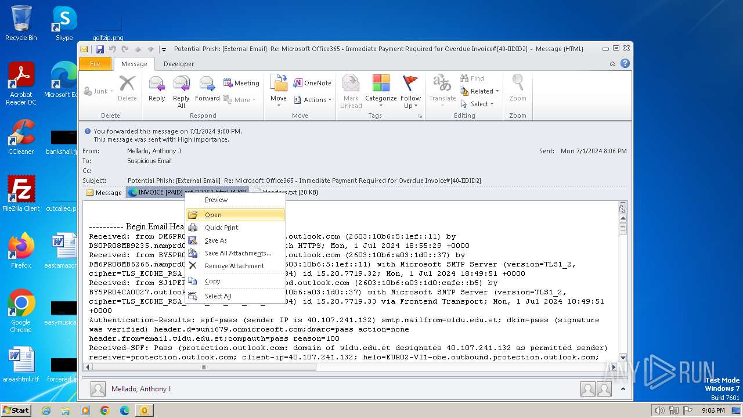
Task: Click the Suspicious Email recipient
Action: (x=149, y=161)
